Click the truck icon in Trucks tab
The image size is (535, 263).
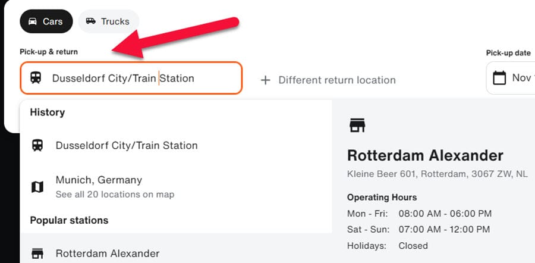[x=91, y=21]
